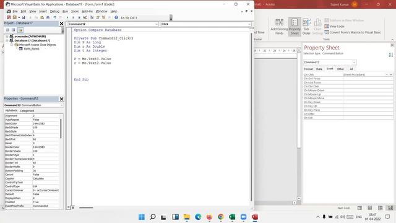Expand the acwzmain project tree node
This screenshot has width=396, height=223.
[x=7, y=37]
